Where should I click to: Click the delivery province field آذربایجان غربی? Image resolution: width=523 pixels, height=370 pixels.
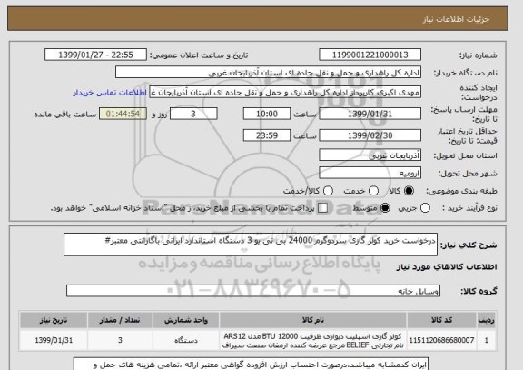[x=370, y=155]
